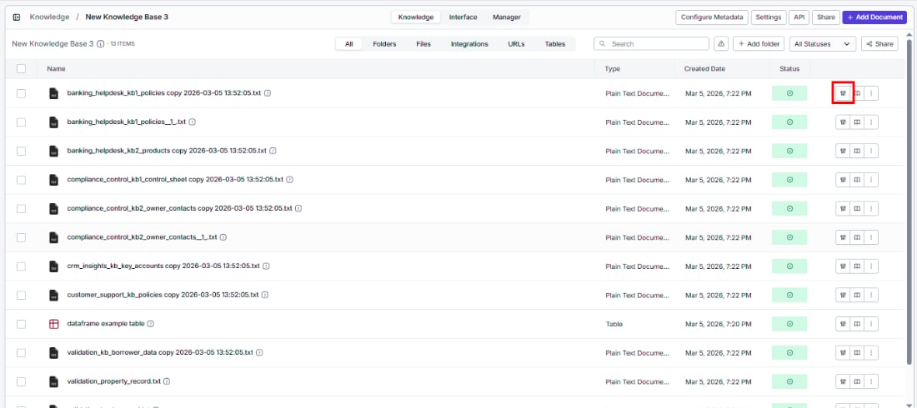Click the API button
Image resolution: width=917 pixels, height=408 pixels.
[x=799, y=17]
